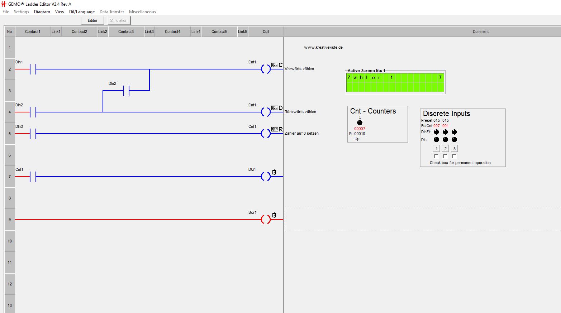Enable permanent operation checkbox for input 1

[436, 156]
